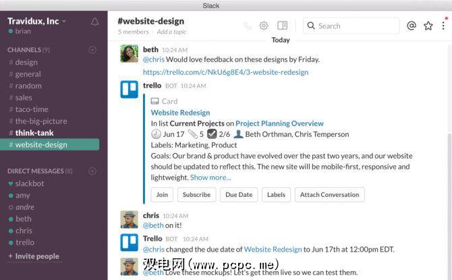
Task: Click chris's avatar next to 'on it!' message
Action: coord(129,219)
